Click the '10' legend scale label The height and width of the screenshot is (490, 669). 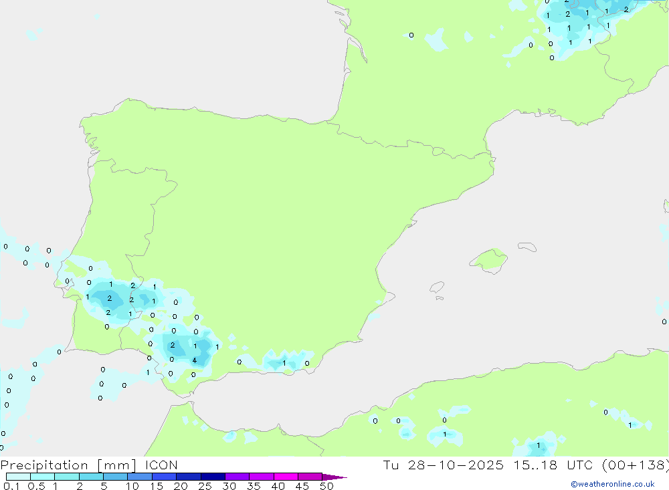click(132, 486)
